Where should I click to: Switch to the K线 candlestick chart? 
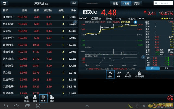[x=119, y=74]
